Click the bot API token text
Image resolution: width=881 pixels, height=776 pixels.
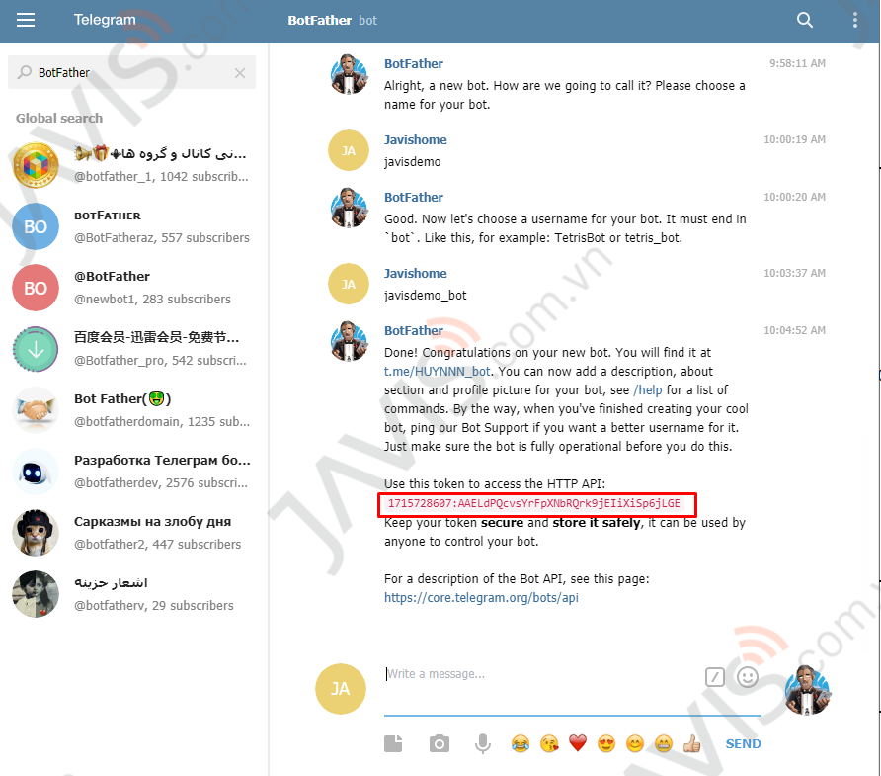point(533,503)
